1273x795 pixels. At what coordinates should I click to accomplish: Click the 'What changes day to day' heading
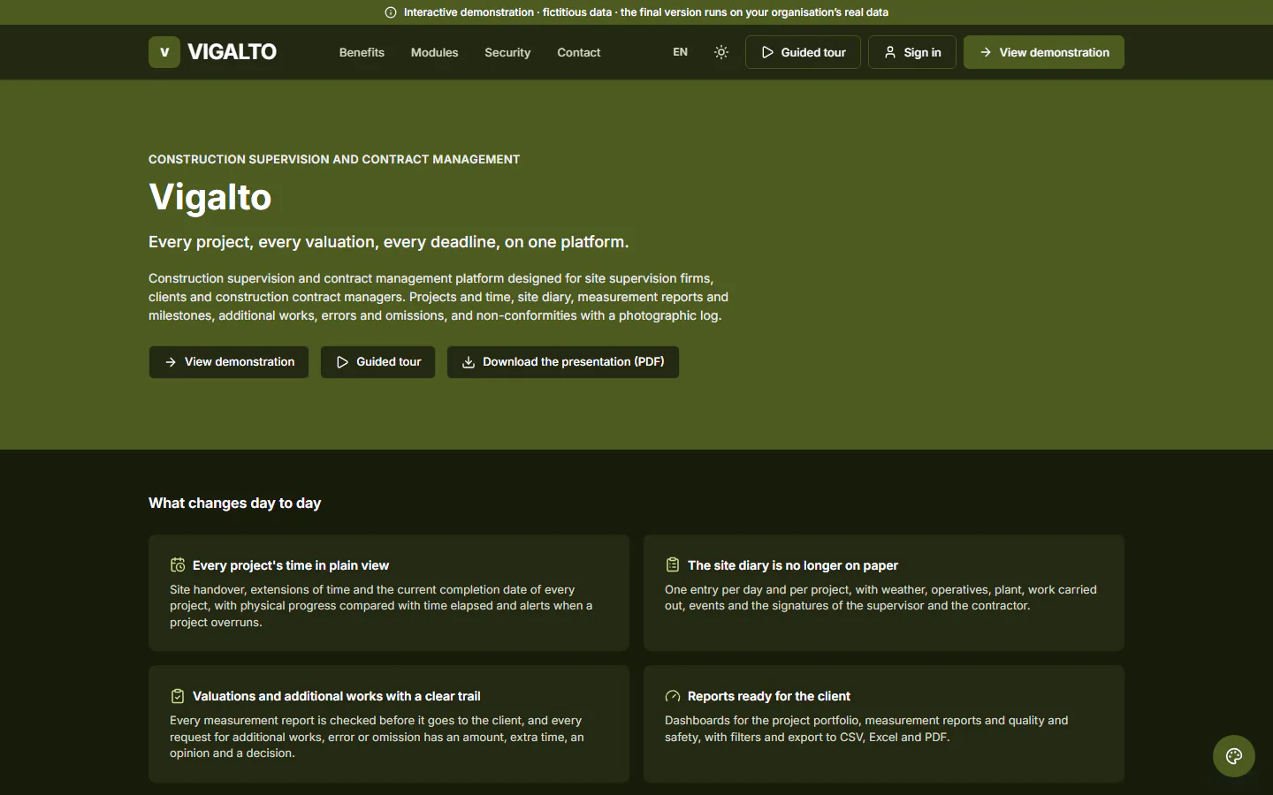tap(234, 503)
